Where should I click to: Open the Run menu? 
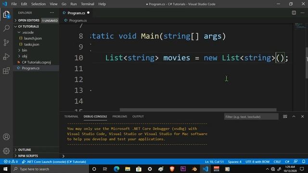click(x=74, y=4)
